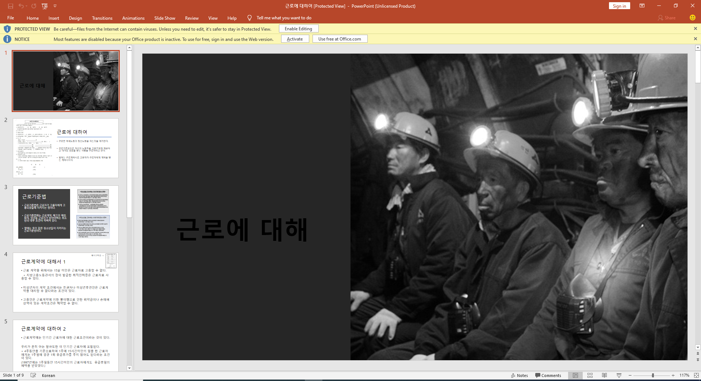Image resolution: width=701 pixels, height=381 pixels.
Task: Click the zoom in plus button
Action: pos(673,375)
